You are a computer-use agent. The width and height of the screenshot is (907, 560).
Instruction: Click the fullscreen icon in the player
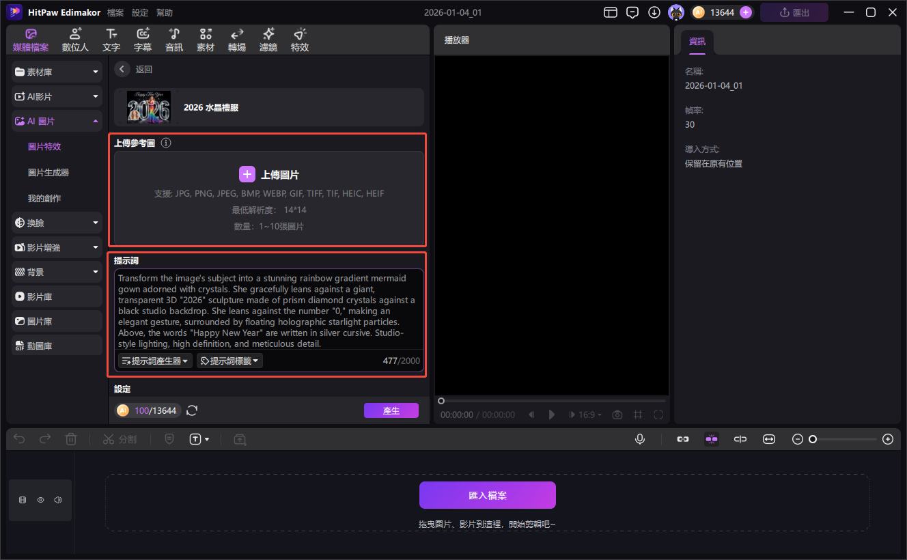coord(658,415)
